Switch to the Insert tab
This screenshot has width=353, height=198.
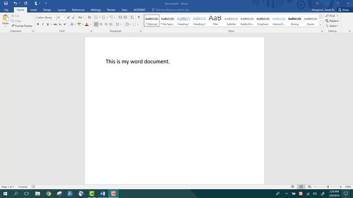click(x=34, y=10)
